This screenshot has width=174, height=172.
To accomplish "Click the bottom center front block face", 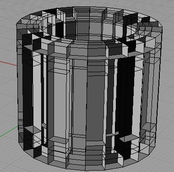I will click(x=86, y=160).
